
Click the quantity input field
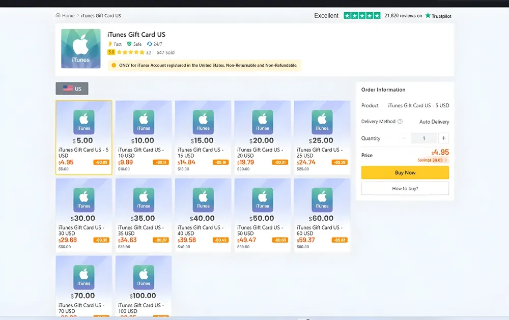click(423, 138)
